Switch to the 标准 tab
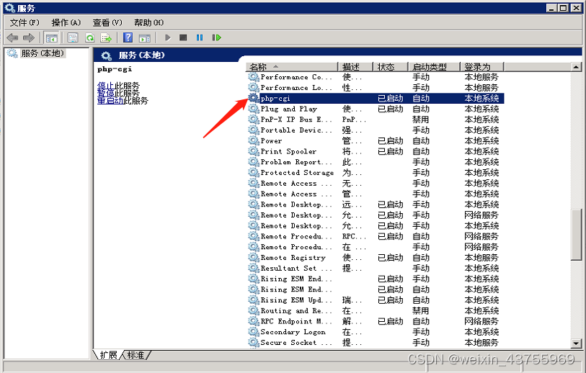Image resolution: width=586 pixels, height=373 pixels. [x=136, y=355]
